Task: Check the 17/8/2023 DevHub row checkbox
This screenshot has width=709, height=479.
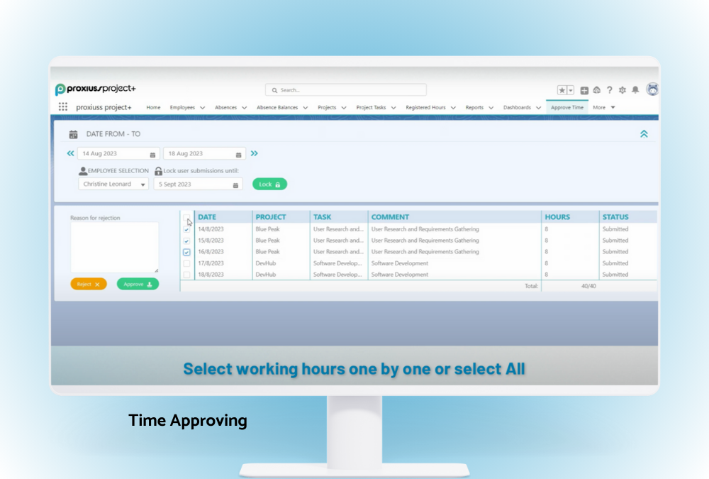Action: (186, 263)
